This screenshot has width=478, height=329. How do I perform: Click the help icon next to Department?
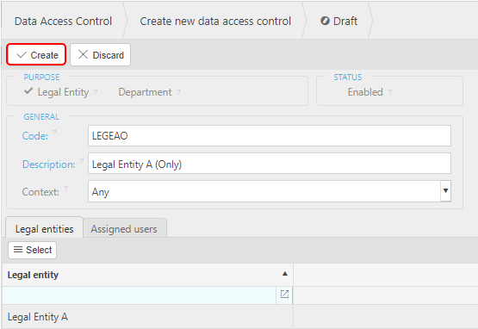coord(178,92)
